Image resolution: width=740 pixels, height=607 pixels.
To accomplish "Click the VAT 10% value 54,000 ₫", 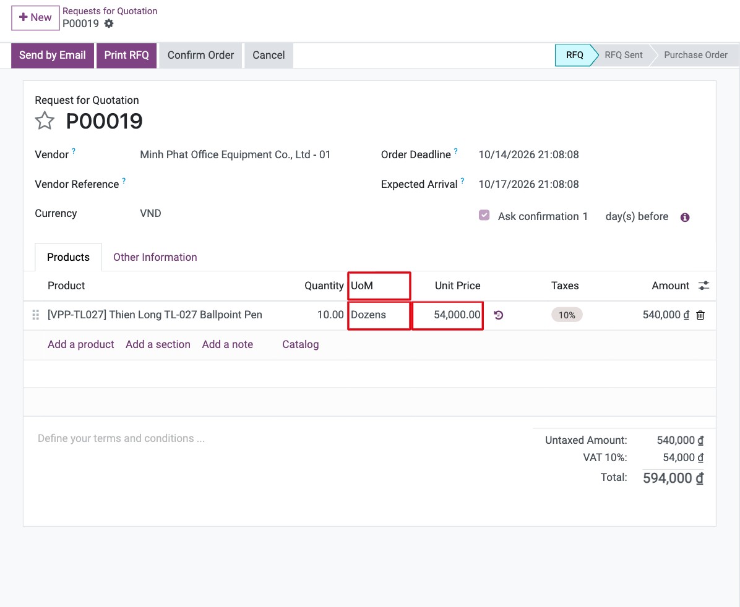I will click(683, 457).
